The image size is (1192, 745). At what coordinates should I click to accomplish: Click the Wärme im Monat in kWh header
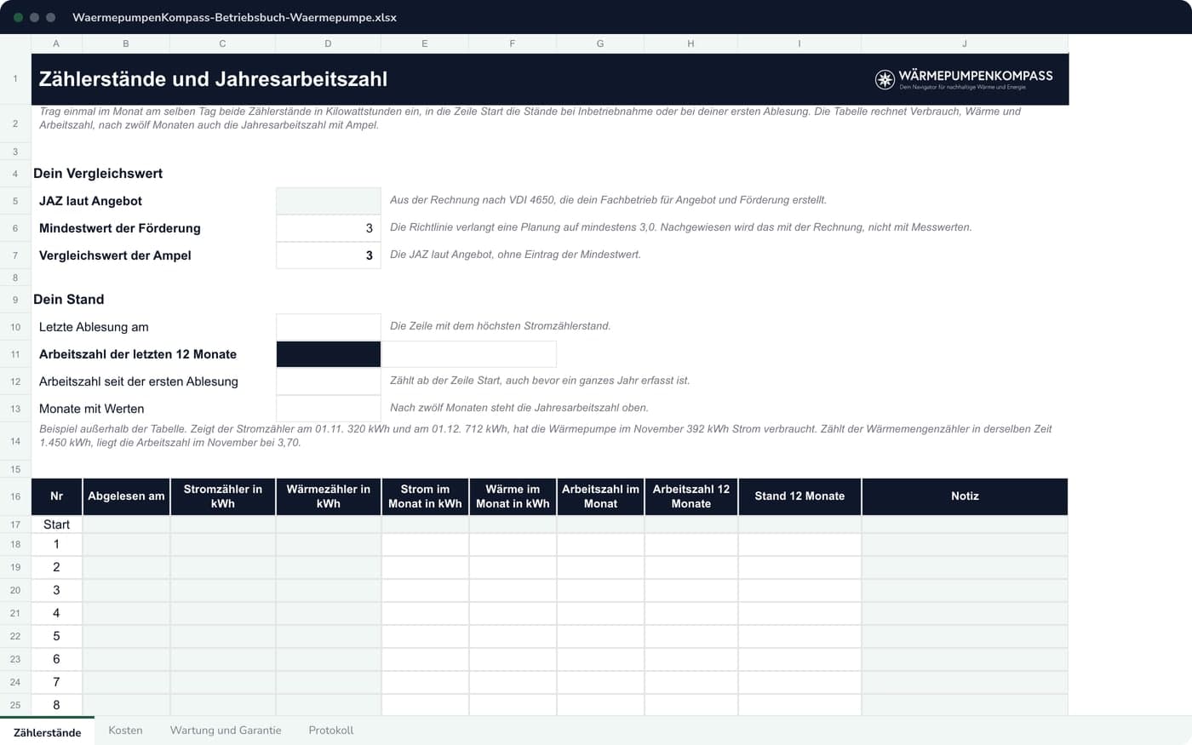coord(513,496)
